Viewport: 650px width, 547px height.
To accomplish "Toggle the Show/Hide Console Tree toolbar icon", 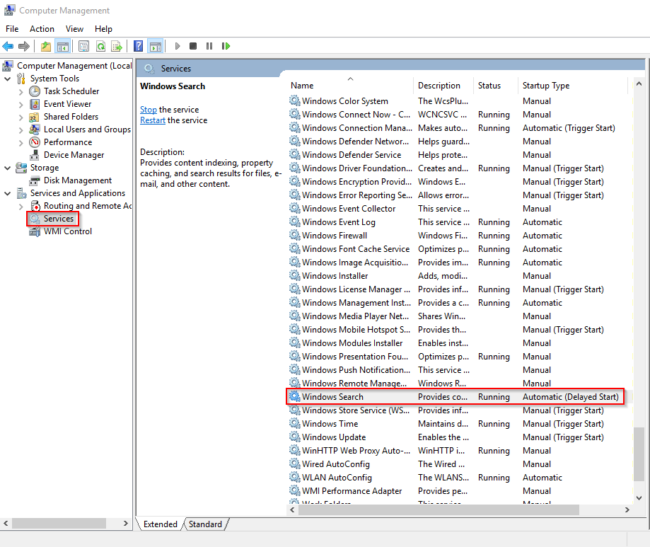I will (63, 46).
